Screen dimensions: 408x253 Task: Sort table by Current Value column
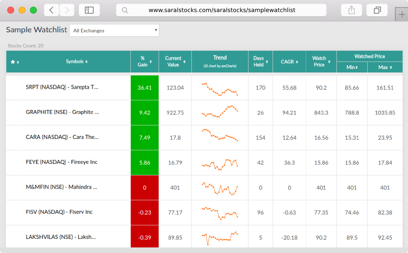tap(175, 61)
